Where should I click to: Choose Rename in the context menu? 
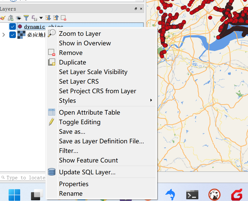(x=101, y=194)
